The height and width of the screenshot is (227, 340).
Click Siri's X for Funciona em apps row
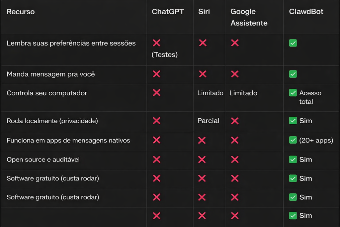[202, 140]
